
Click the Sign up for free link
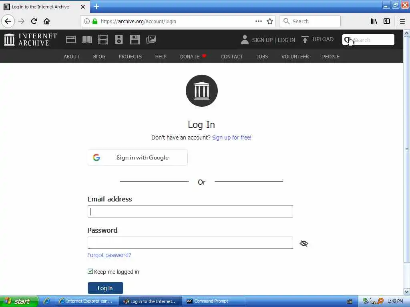232,138
